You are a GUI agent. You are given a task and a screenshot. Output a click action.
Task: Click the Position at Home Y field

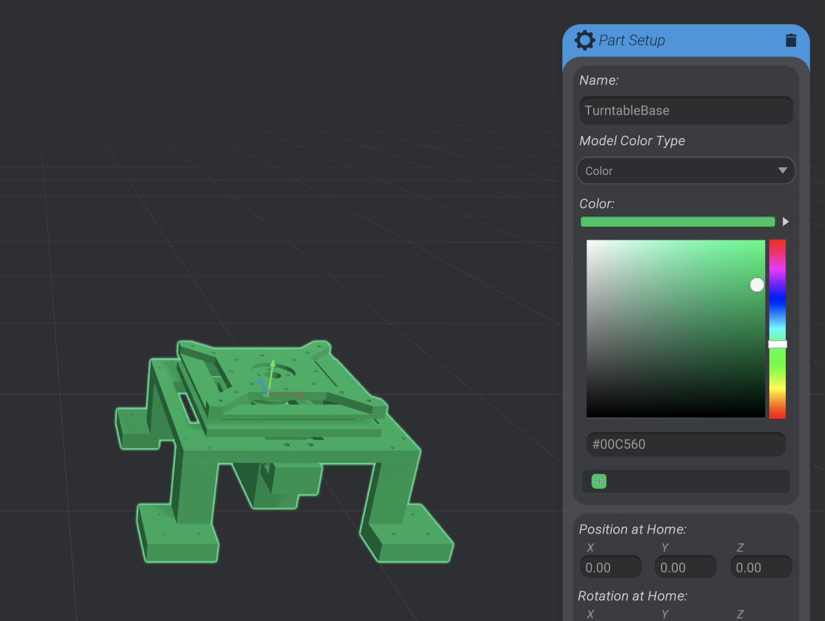coord(685,567)
